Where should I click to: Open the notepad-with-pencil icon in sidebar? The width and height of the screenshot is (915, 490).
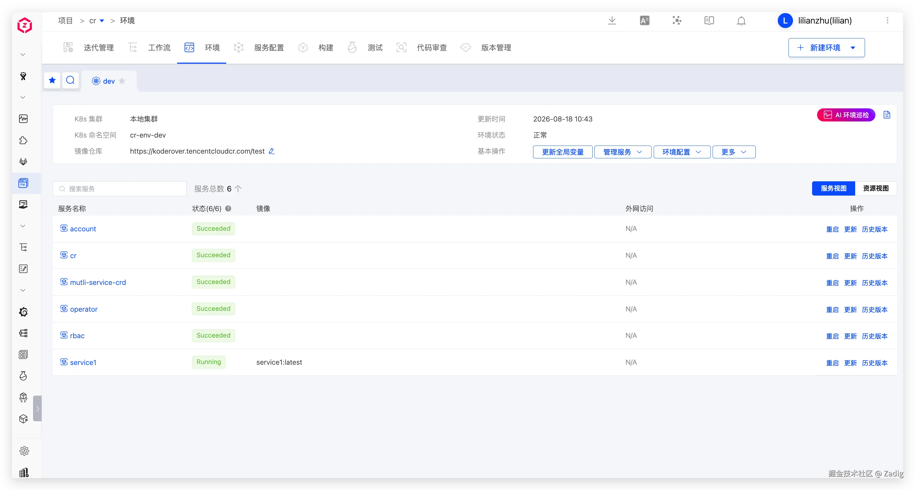(24, 269)
